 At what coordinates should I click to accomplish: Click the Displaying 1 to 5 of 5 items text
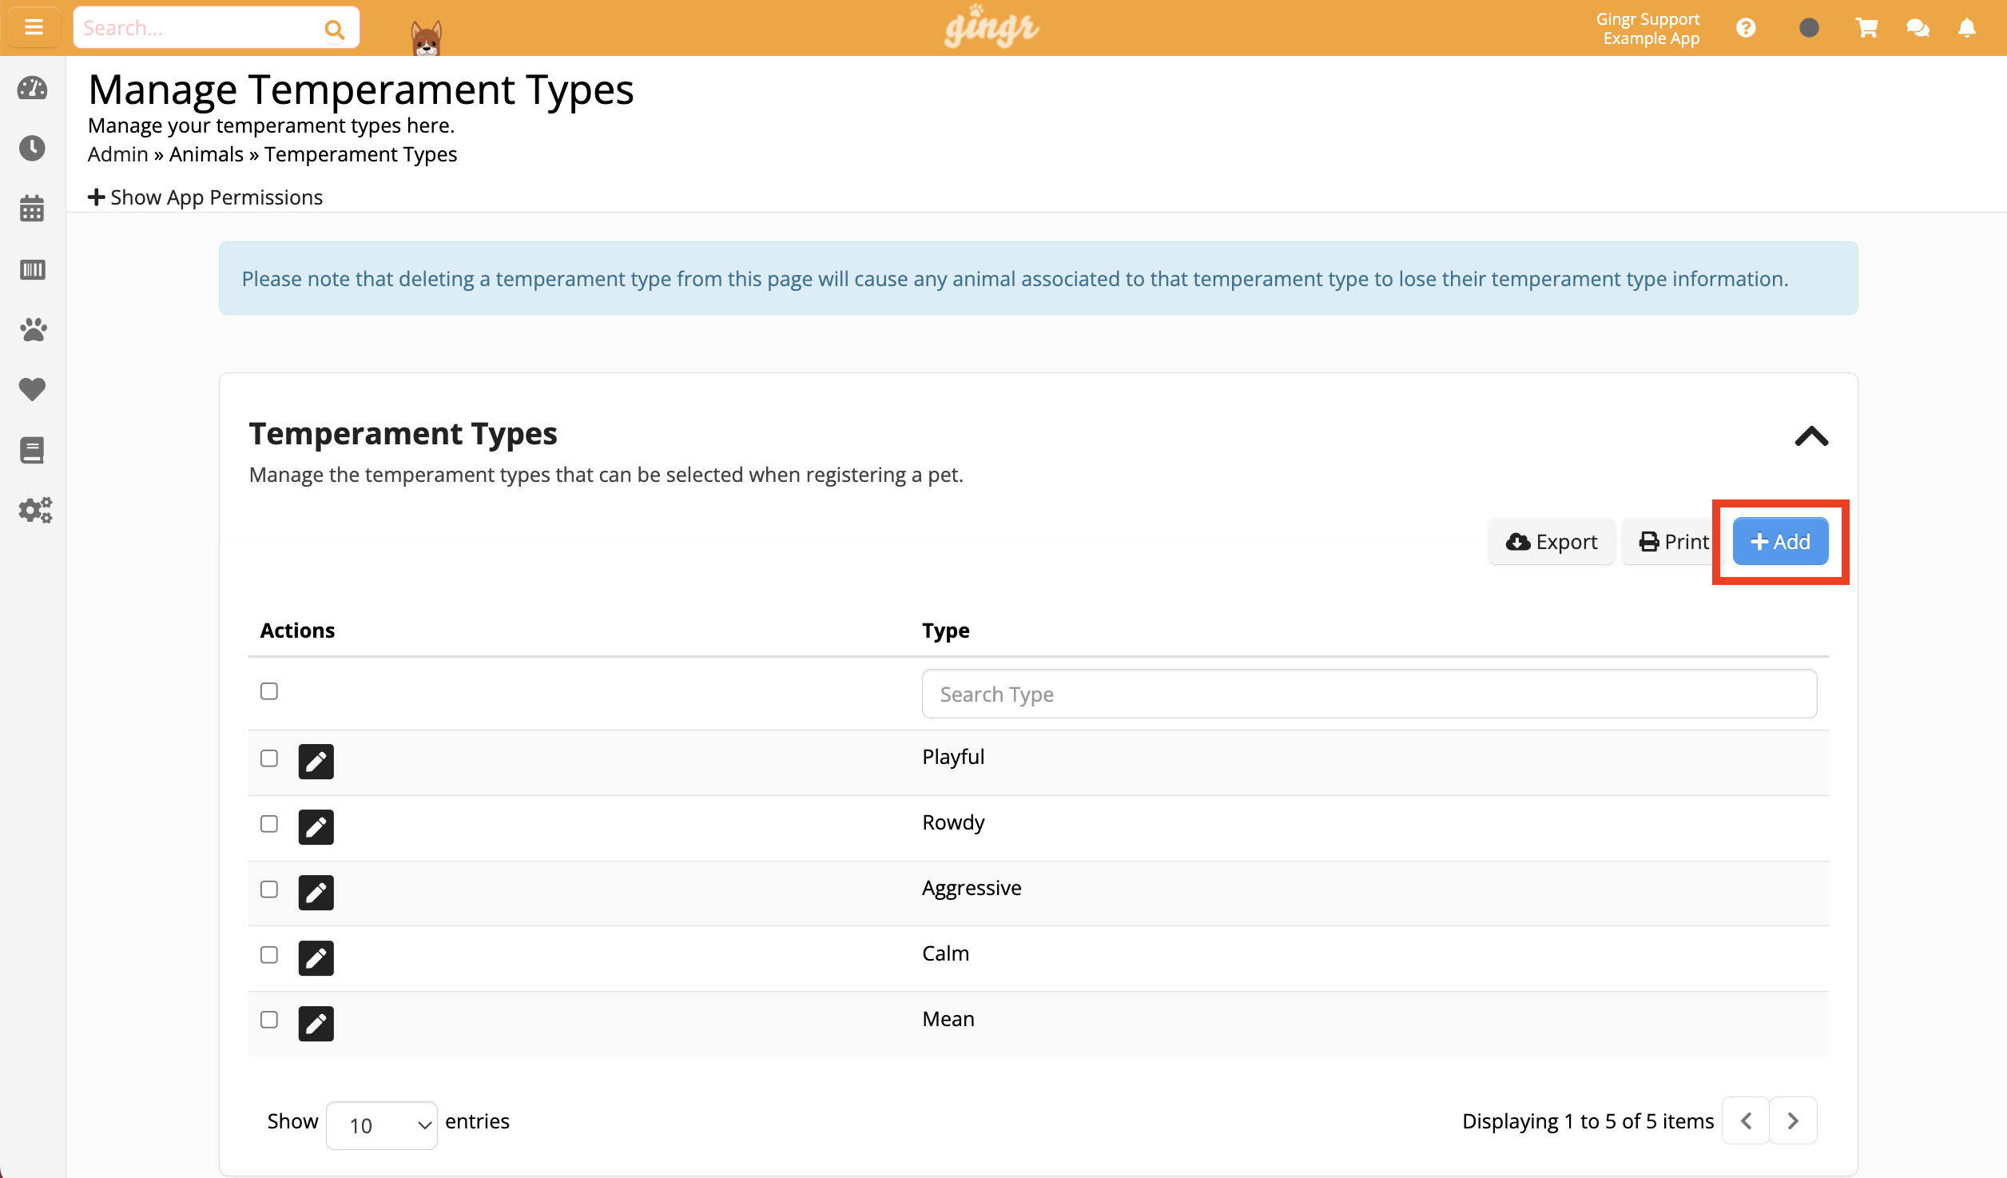point(1588,1121)
